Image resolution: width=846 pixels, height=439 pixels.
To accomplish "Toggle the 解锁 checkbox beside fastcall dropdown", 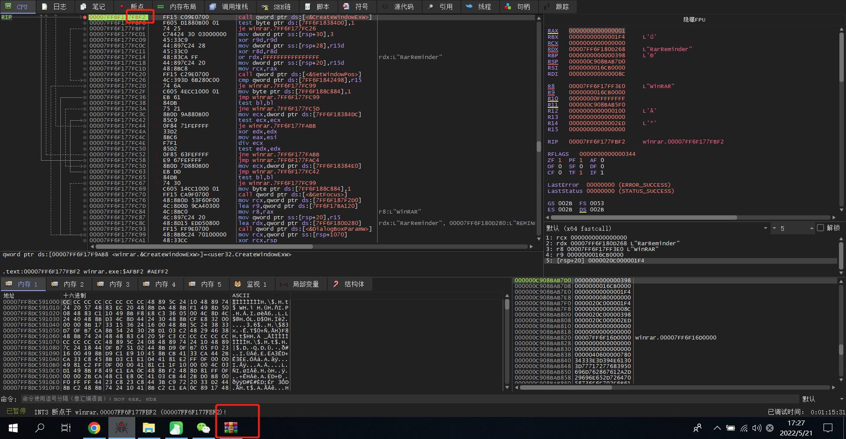I will (x=820, y=228).
